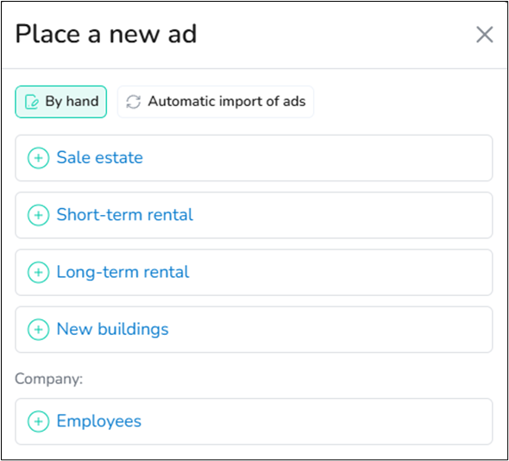Viewport: 509px width, 461px height.
Task: Close the Place a new ad dialog
Action: coord(485,35)
